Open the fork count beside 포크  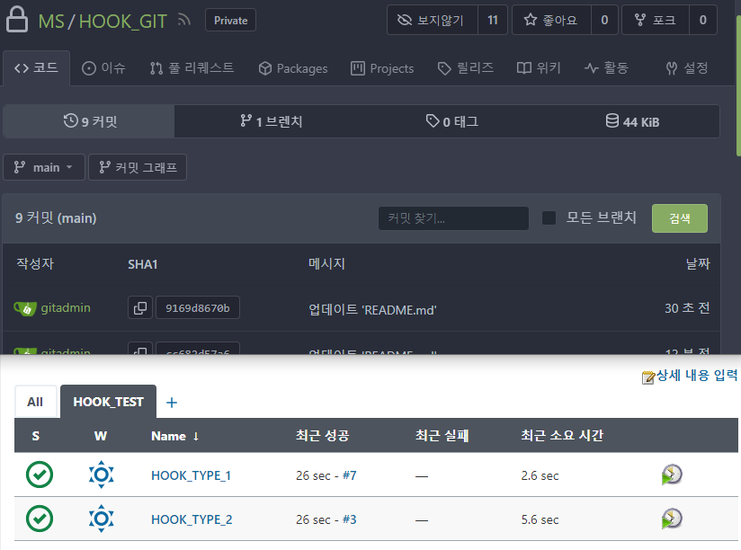(702, 20)
